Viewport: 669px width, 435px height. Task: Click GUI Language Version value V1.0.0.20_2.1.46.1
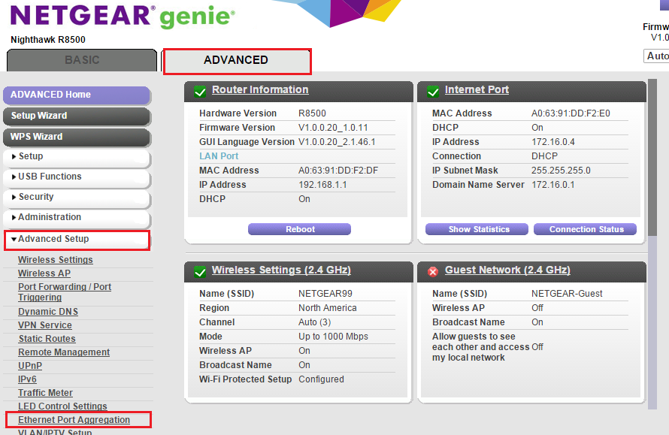(337, 142)
